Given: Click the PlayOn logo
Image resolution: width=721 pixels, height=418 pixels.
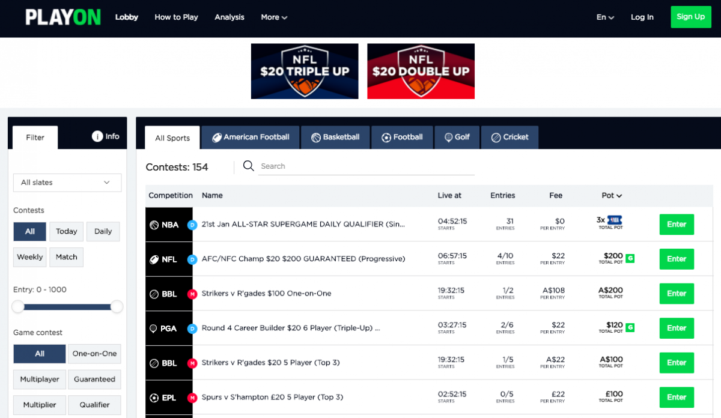Looking at the screenshot, I should click(63, 17).
